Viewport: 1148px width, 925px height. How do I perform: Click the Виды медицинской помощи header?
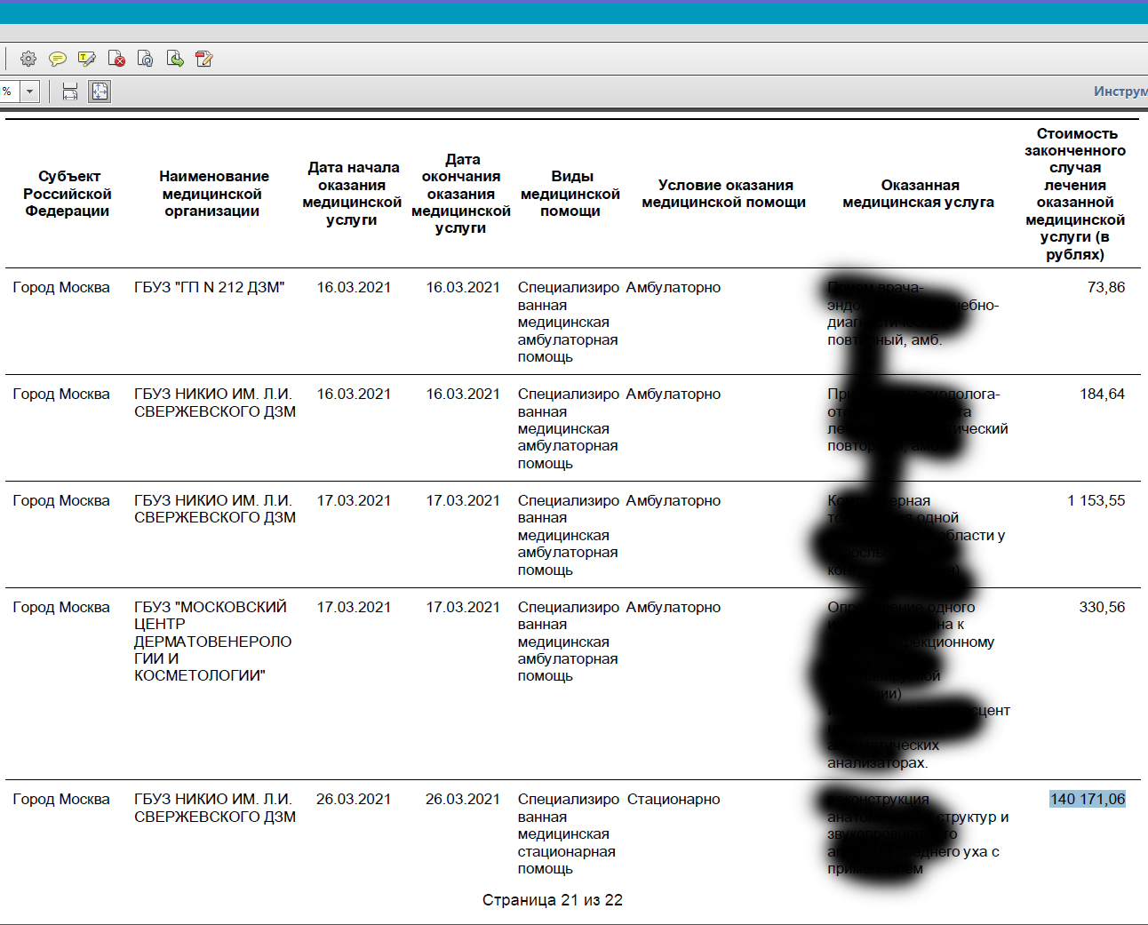pyautogui.click(x=570, y=194)
